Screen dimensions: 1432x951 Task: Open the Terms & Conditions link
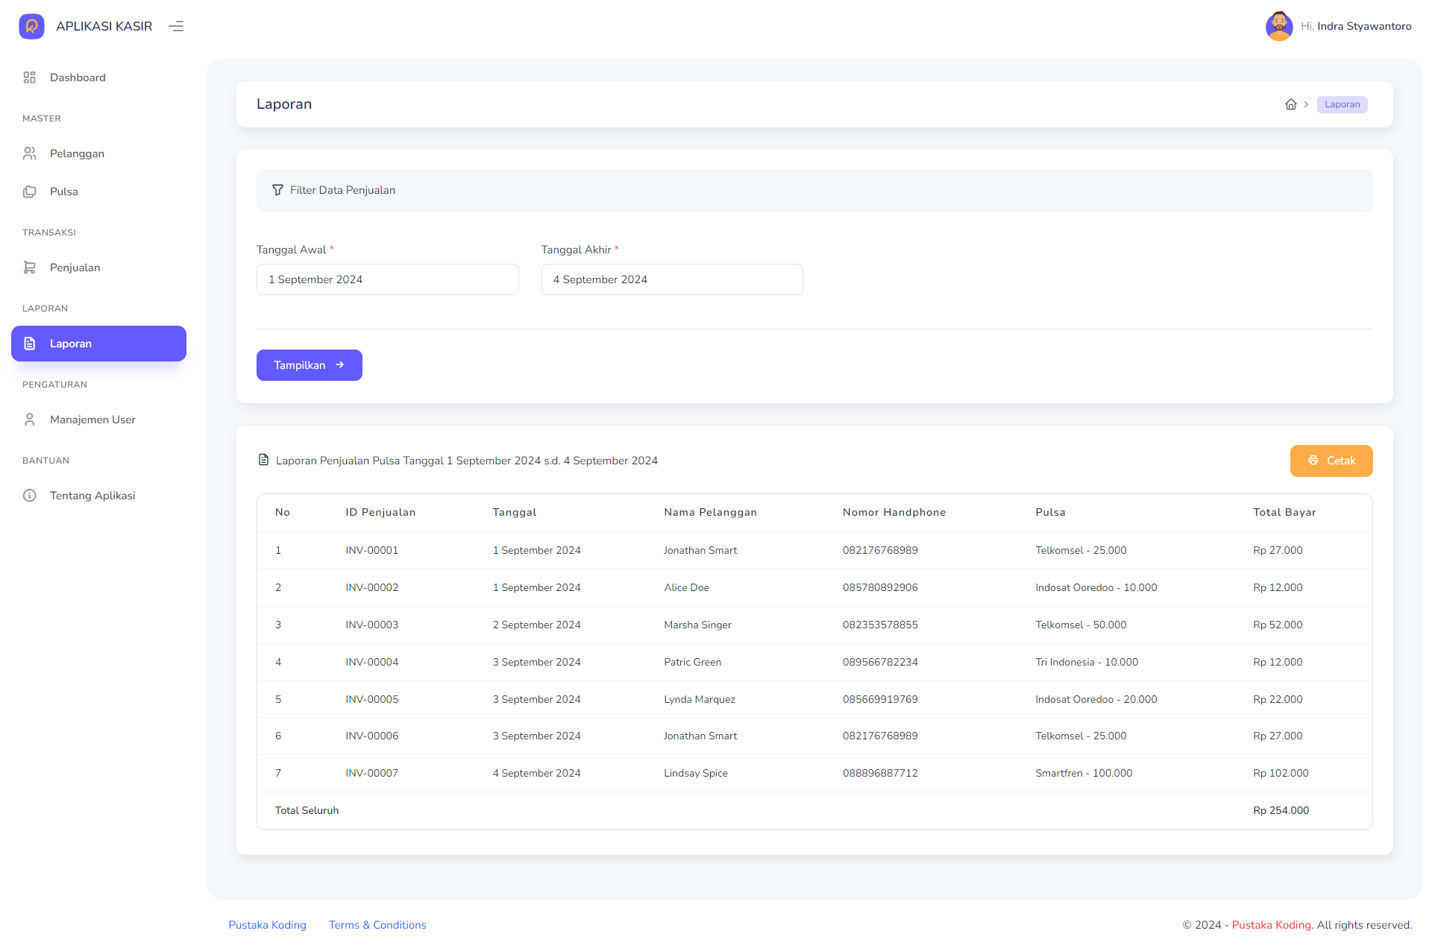[377, 924]
